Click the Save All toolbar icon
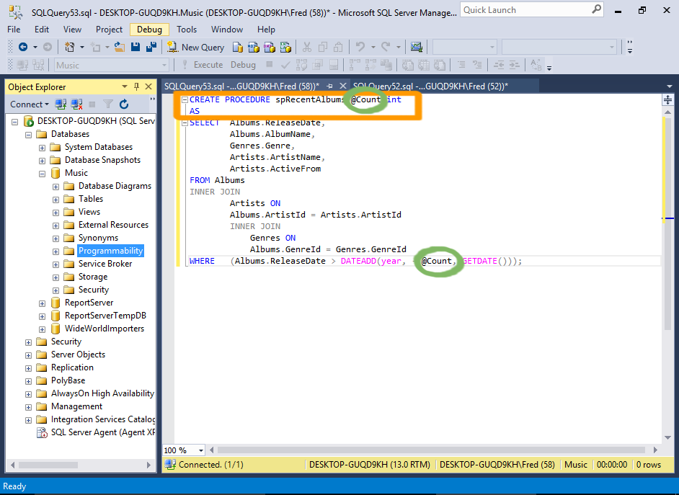The height and width of the screenshot is (495, 679). pos(151,47)
